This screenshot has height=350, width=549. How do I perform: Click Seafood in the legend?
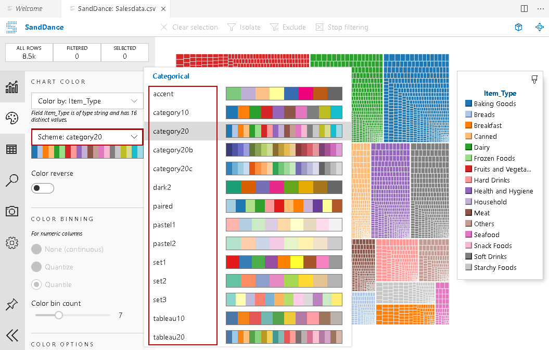tap(482, 235)
